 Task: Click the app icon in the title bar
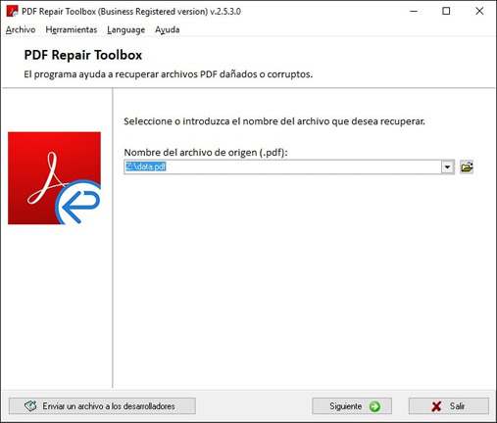point(13,11)
